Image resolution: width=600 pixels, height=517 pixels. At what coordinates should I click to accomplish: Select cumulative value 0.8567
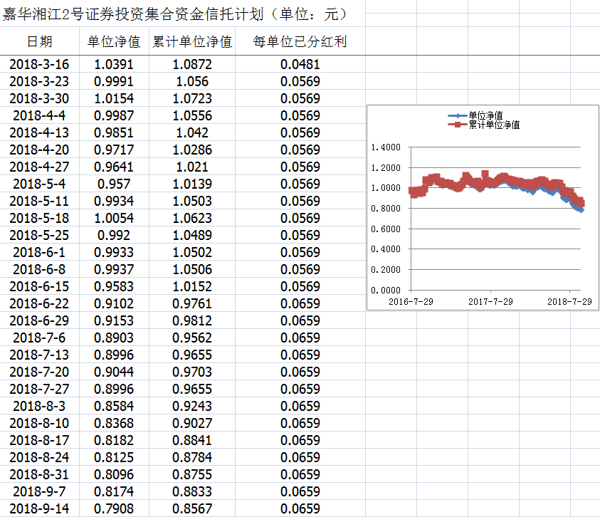coord(192,508)
